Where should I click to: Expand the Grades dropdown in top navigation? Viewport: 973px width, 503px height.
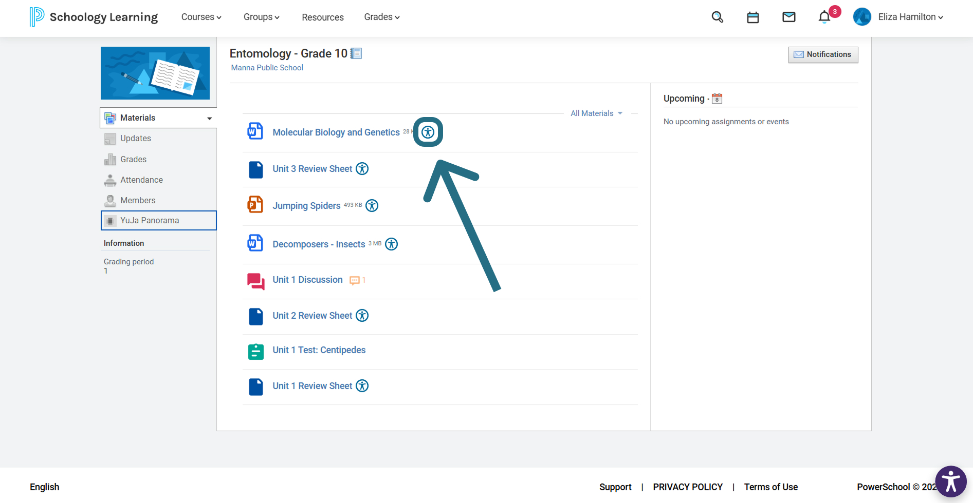coord(382,17)
